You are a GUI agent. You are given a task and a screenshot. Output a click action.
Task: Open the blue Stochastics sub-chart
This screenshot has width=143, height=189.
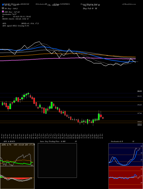(x=126, y=155)
